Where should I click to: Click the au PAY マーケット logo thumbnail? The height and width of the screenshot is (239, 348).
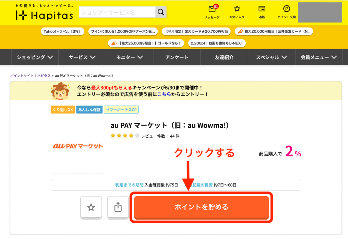click(x=78, y=146)
